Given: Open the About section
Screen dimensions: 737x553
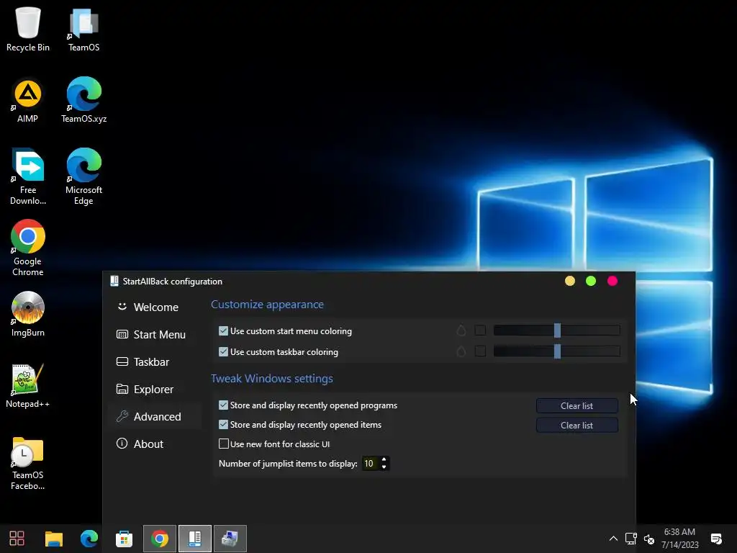Looking at the screenshot, I should click(154, 444).
